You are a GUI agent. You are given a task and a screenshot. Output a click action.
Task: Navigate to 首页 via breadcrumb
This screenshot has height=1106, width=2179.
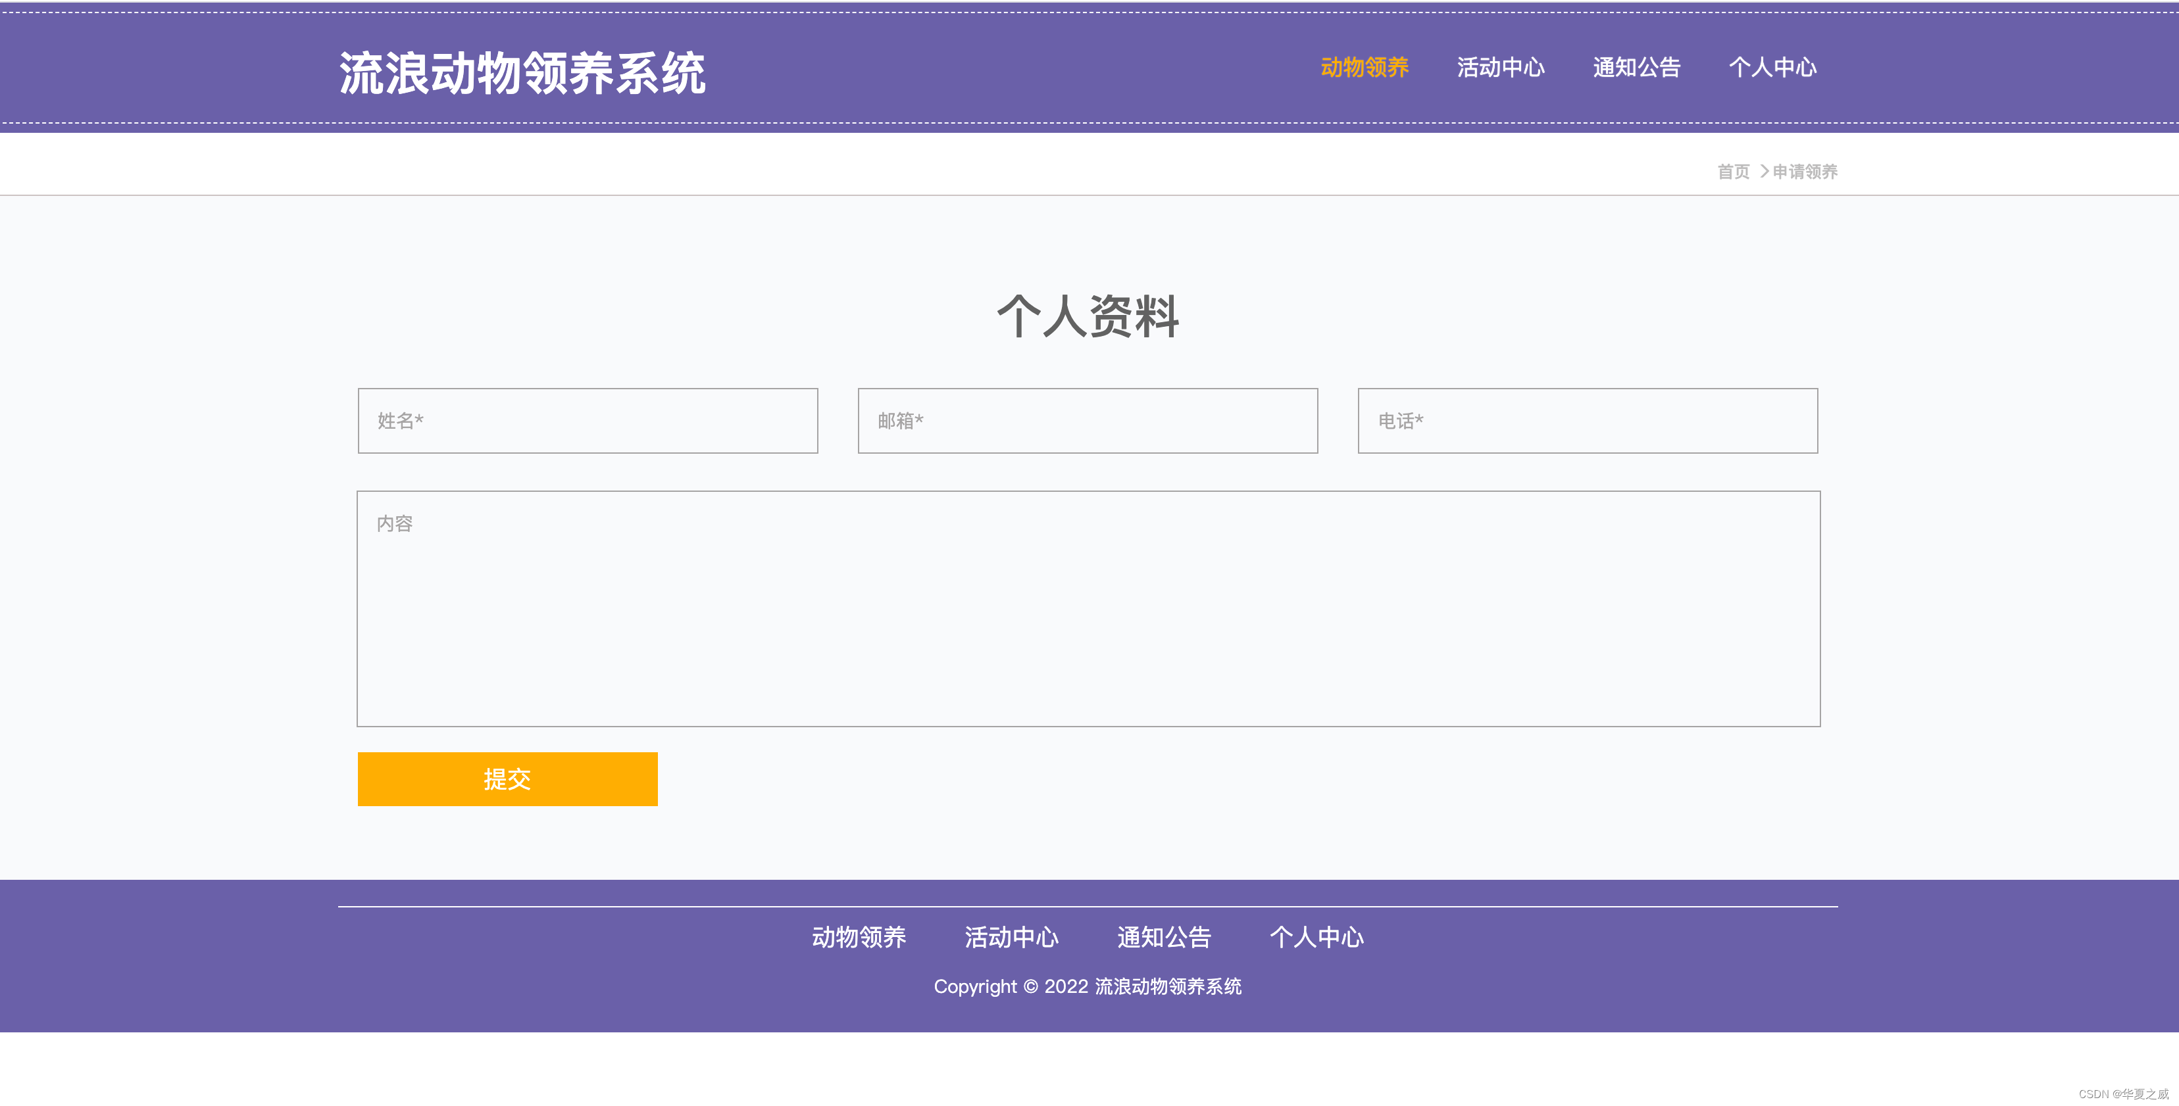pos(1732,172)
